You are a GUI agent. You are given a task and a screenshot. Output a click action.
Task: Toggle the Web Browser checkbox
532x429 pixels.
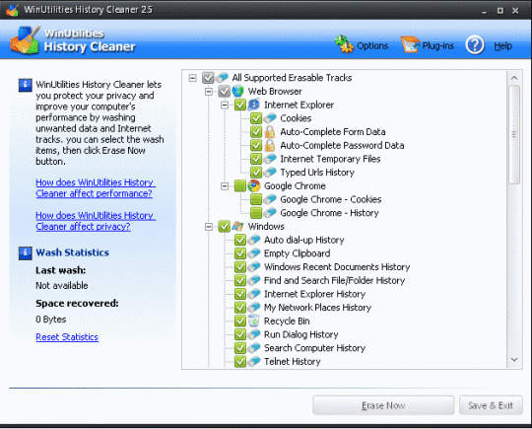[224, 91]
